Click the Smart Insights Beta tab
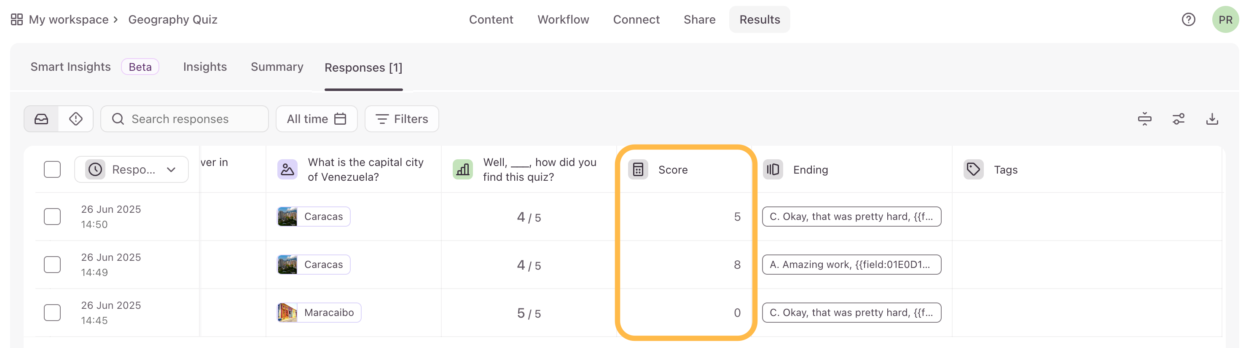 (95, 67)
